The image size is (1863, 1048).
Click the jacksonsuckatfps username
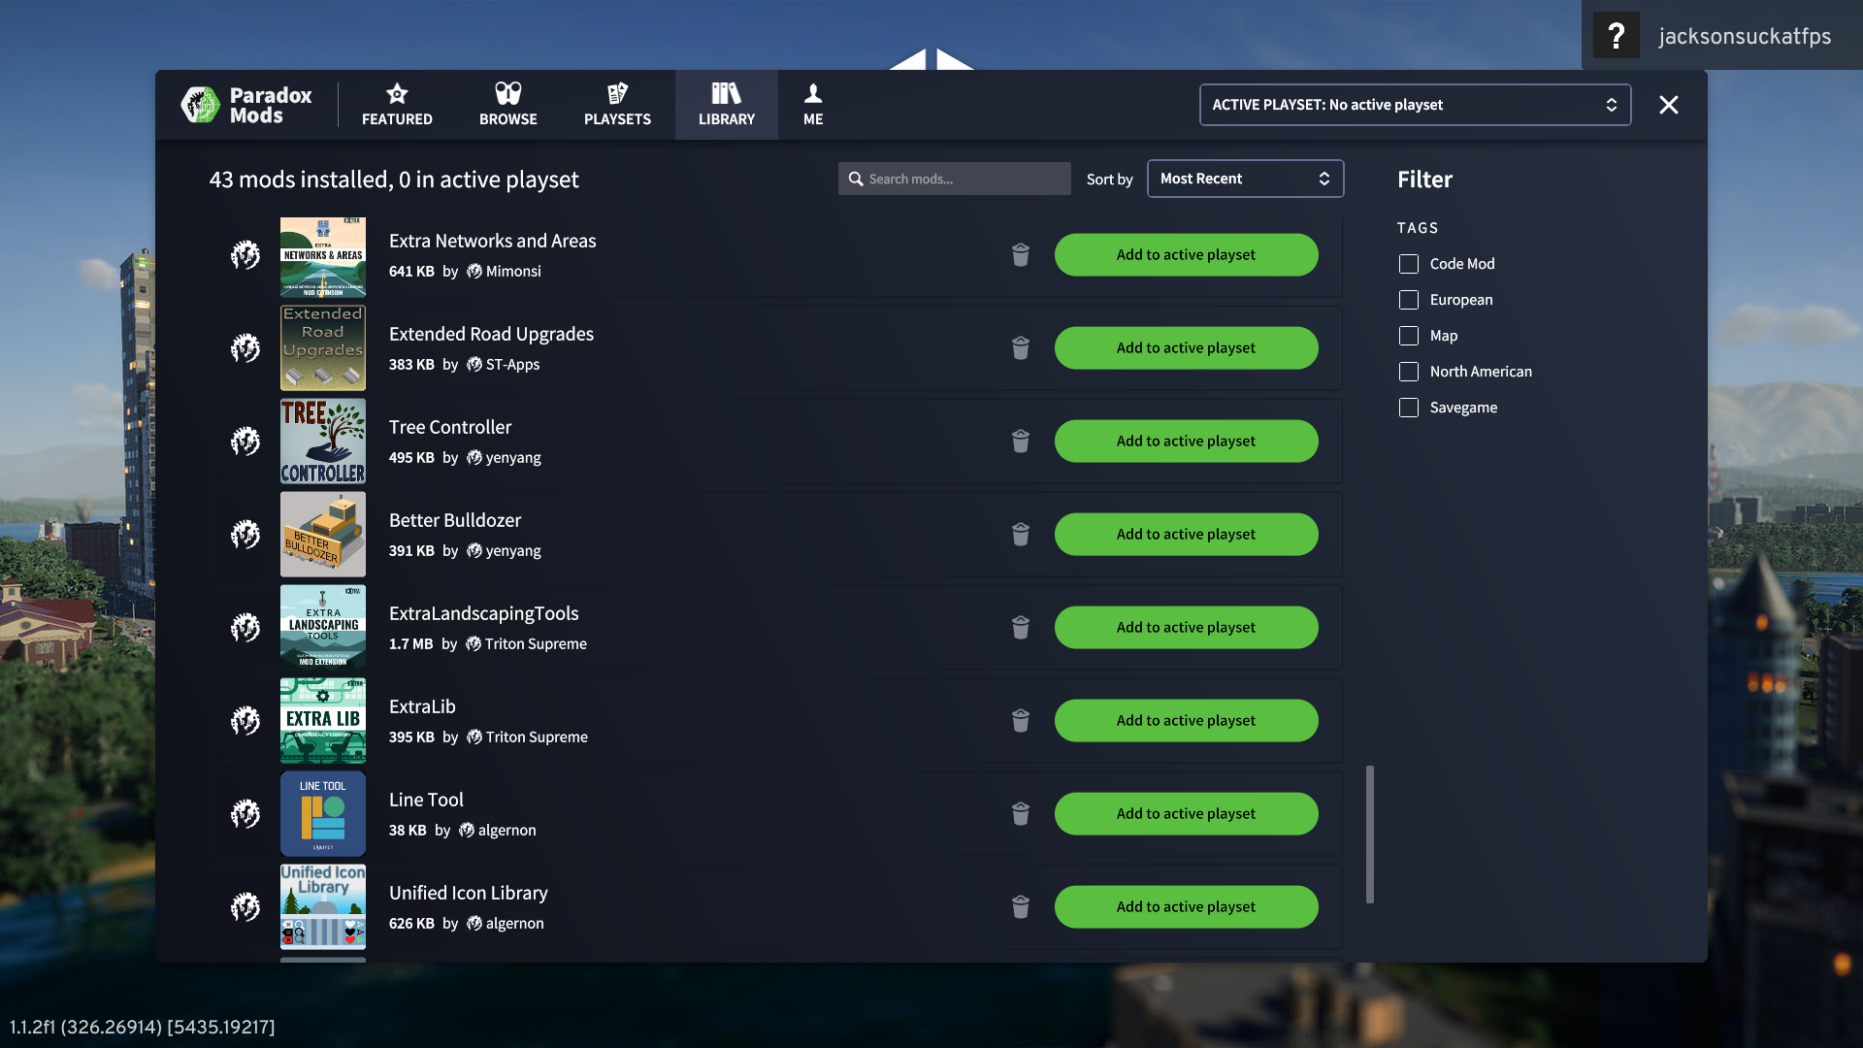(x=1745, y=36)
